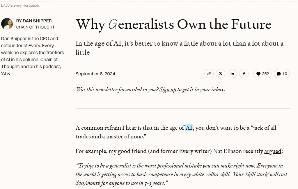
Task: Click the highlighted AI term
Action: (189, 128)
